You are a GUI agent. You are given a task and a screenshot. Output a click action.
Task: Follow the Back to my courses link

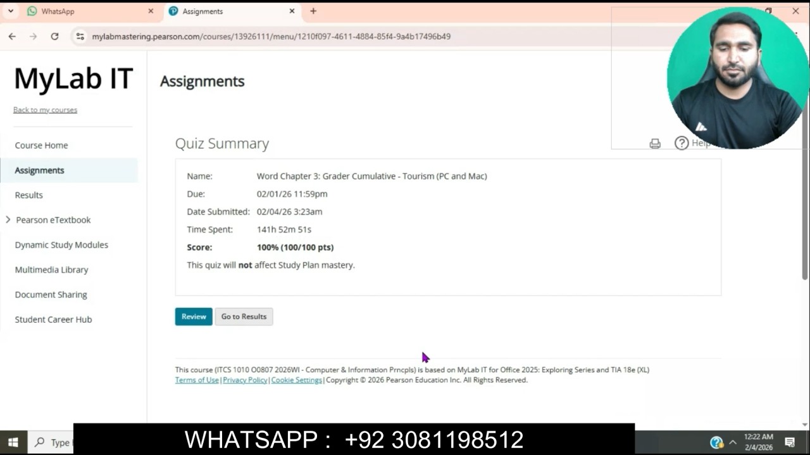pos(45,110)
